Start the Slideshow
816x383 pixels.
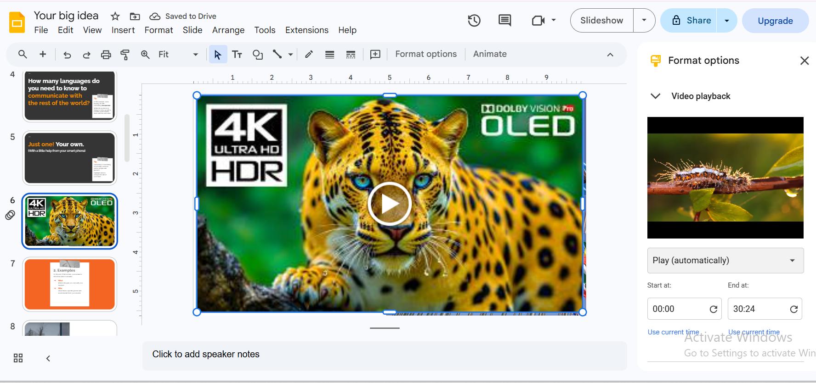click(x=602, y=21)
